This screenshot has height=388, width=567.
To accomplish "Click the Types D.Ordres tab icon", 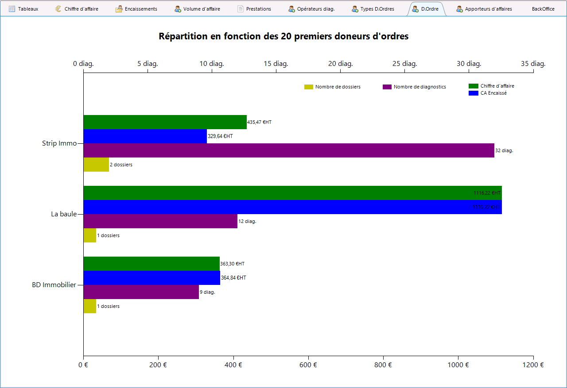I will (x=355, y=9).
